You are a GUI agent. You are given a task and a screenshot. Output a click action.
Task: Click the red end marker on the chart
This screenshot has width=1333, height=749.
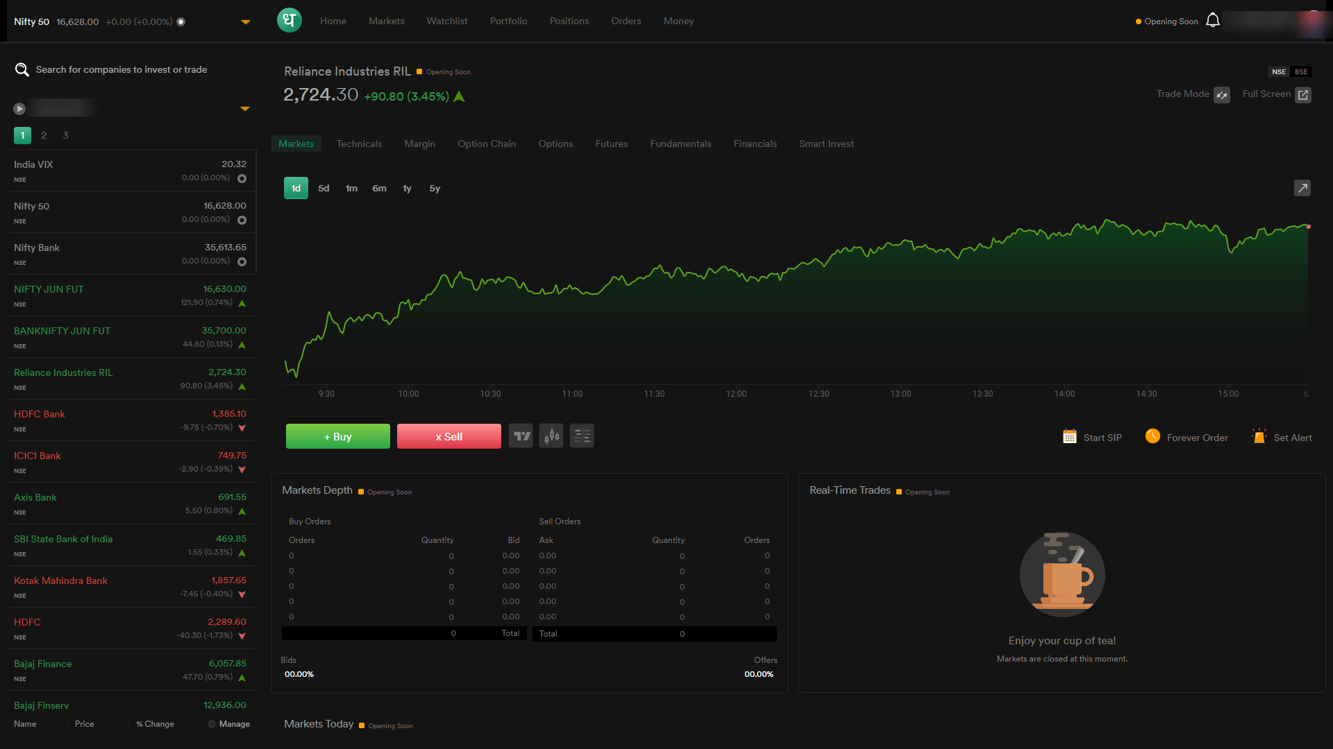[1309, 227]
